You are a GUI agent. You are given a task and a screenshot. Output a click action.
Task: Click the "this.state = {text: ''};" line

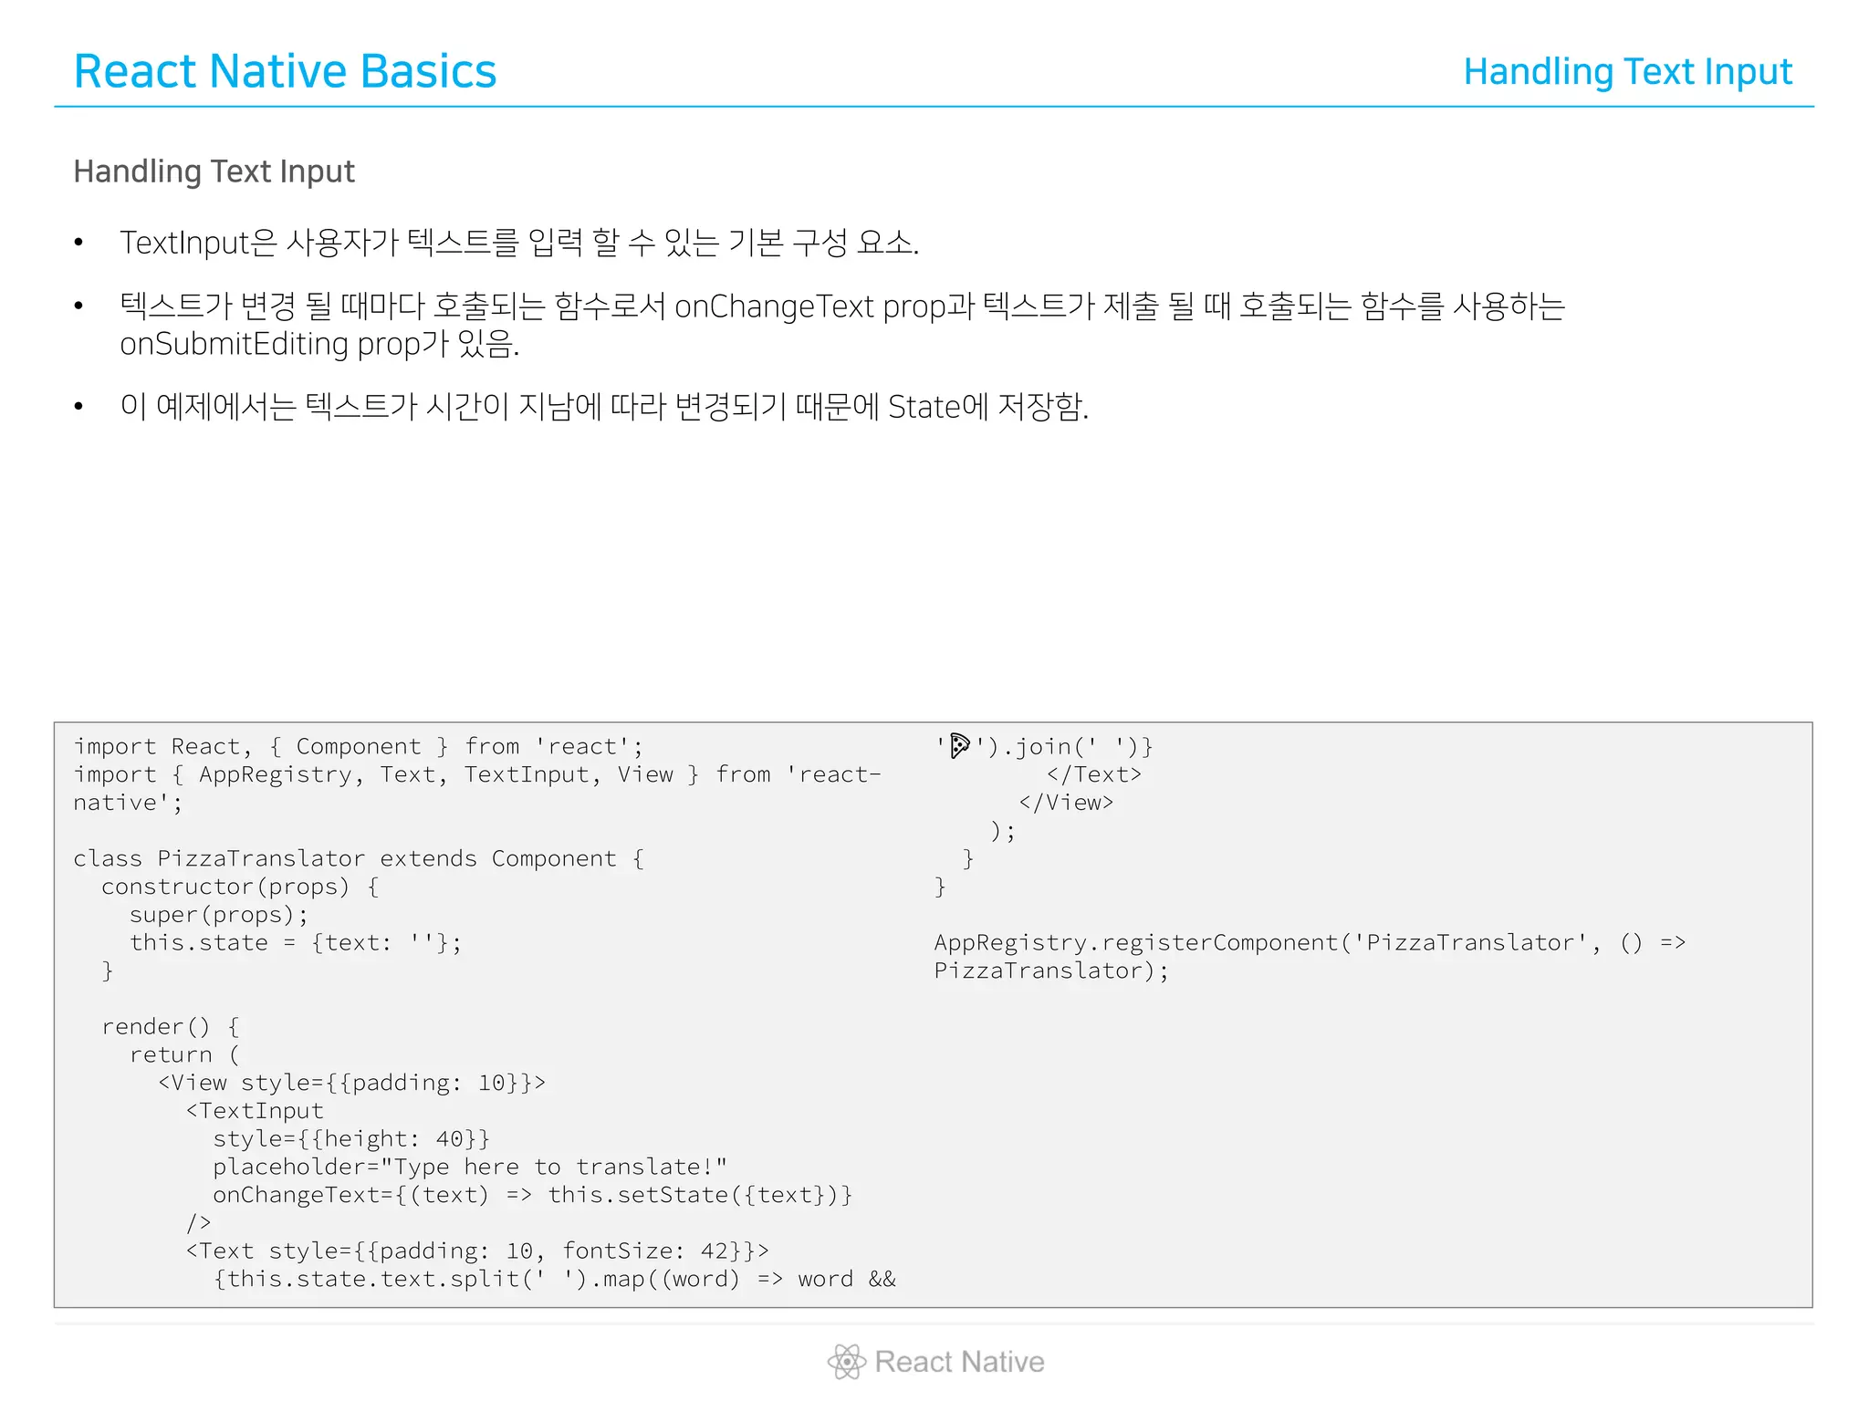[296, 943]
